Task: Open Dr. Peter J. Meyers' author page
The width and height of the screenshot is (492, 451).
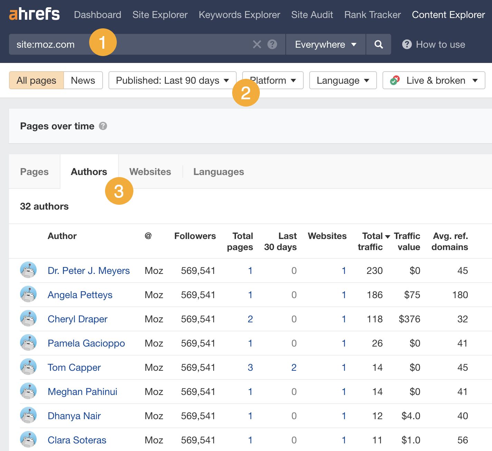Action: [x=89, y=270]
